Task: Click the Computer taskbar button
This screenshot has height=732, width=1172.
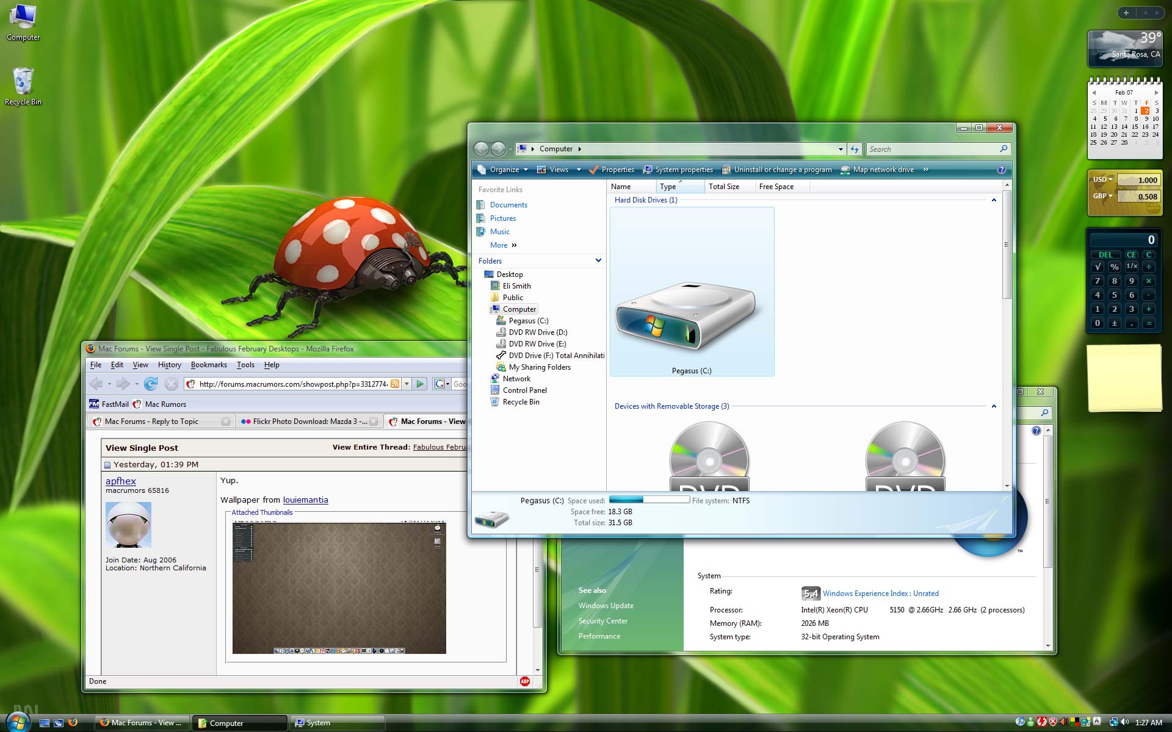Action: [x=239, y=723]
